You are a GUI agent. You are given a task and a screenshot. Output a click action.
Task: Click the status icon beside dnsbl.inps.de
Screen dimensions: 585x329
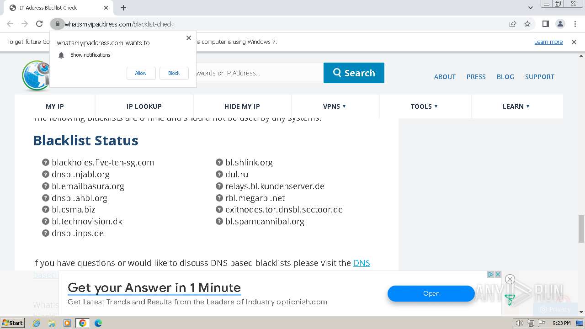tap(46, 233)
